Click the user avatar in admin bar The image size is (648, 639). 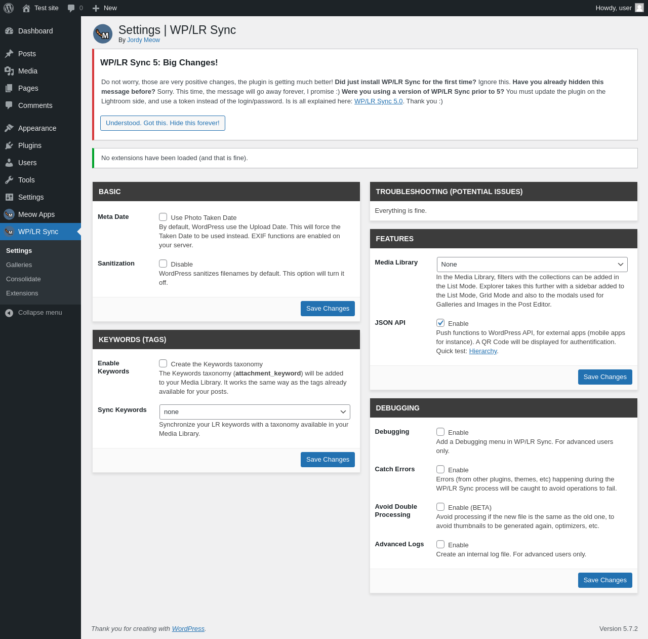coord(639,8)
